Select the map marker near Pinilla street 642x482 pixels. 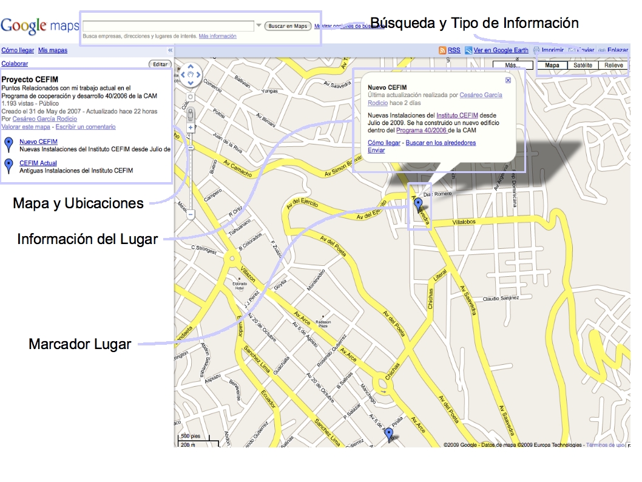coord(389,435)
